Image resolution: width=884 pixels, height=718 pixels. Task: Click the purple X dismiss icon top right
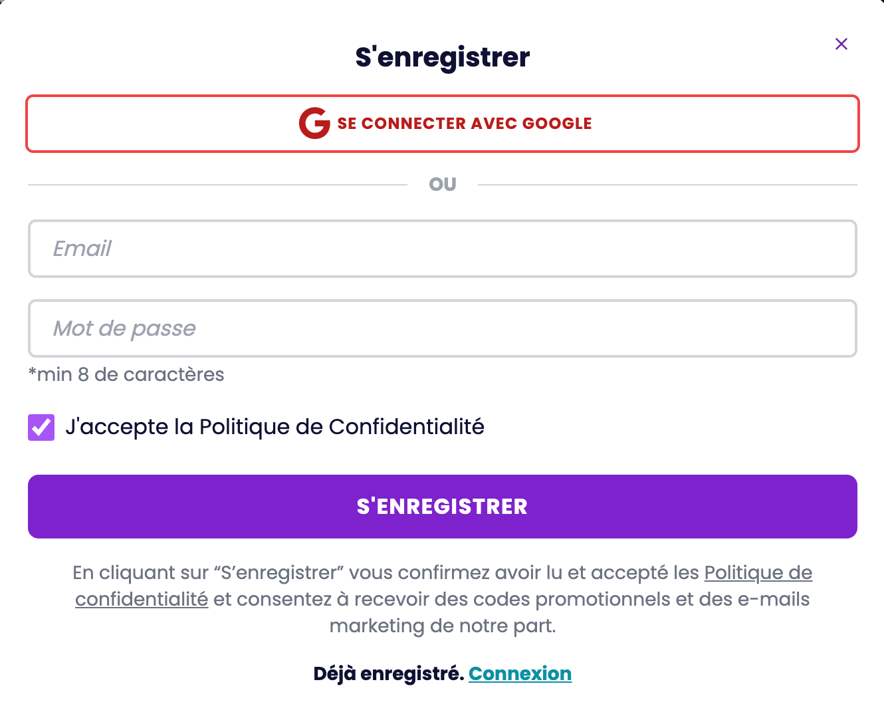pos(841,44)
